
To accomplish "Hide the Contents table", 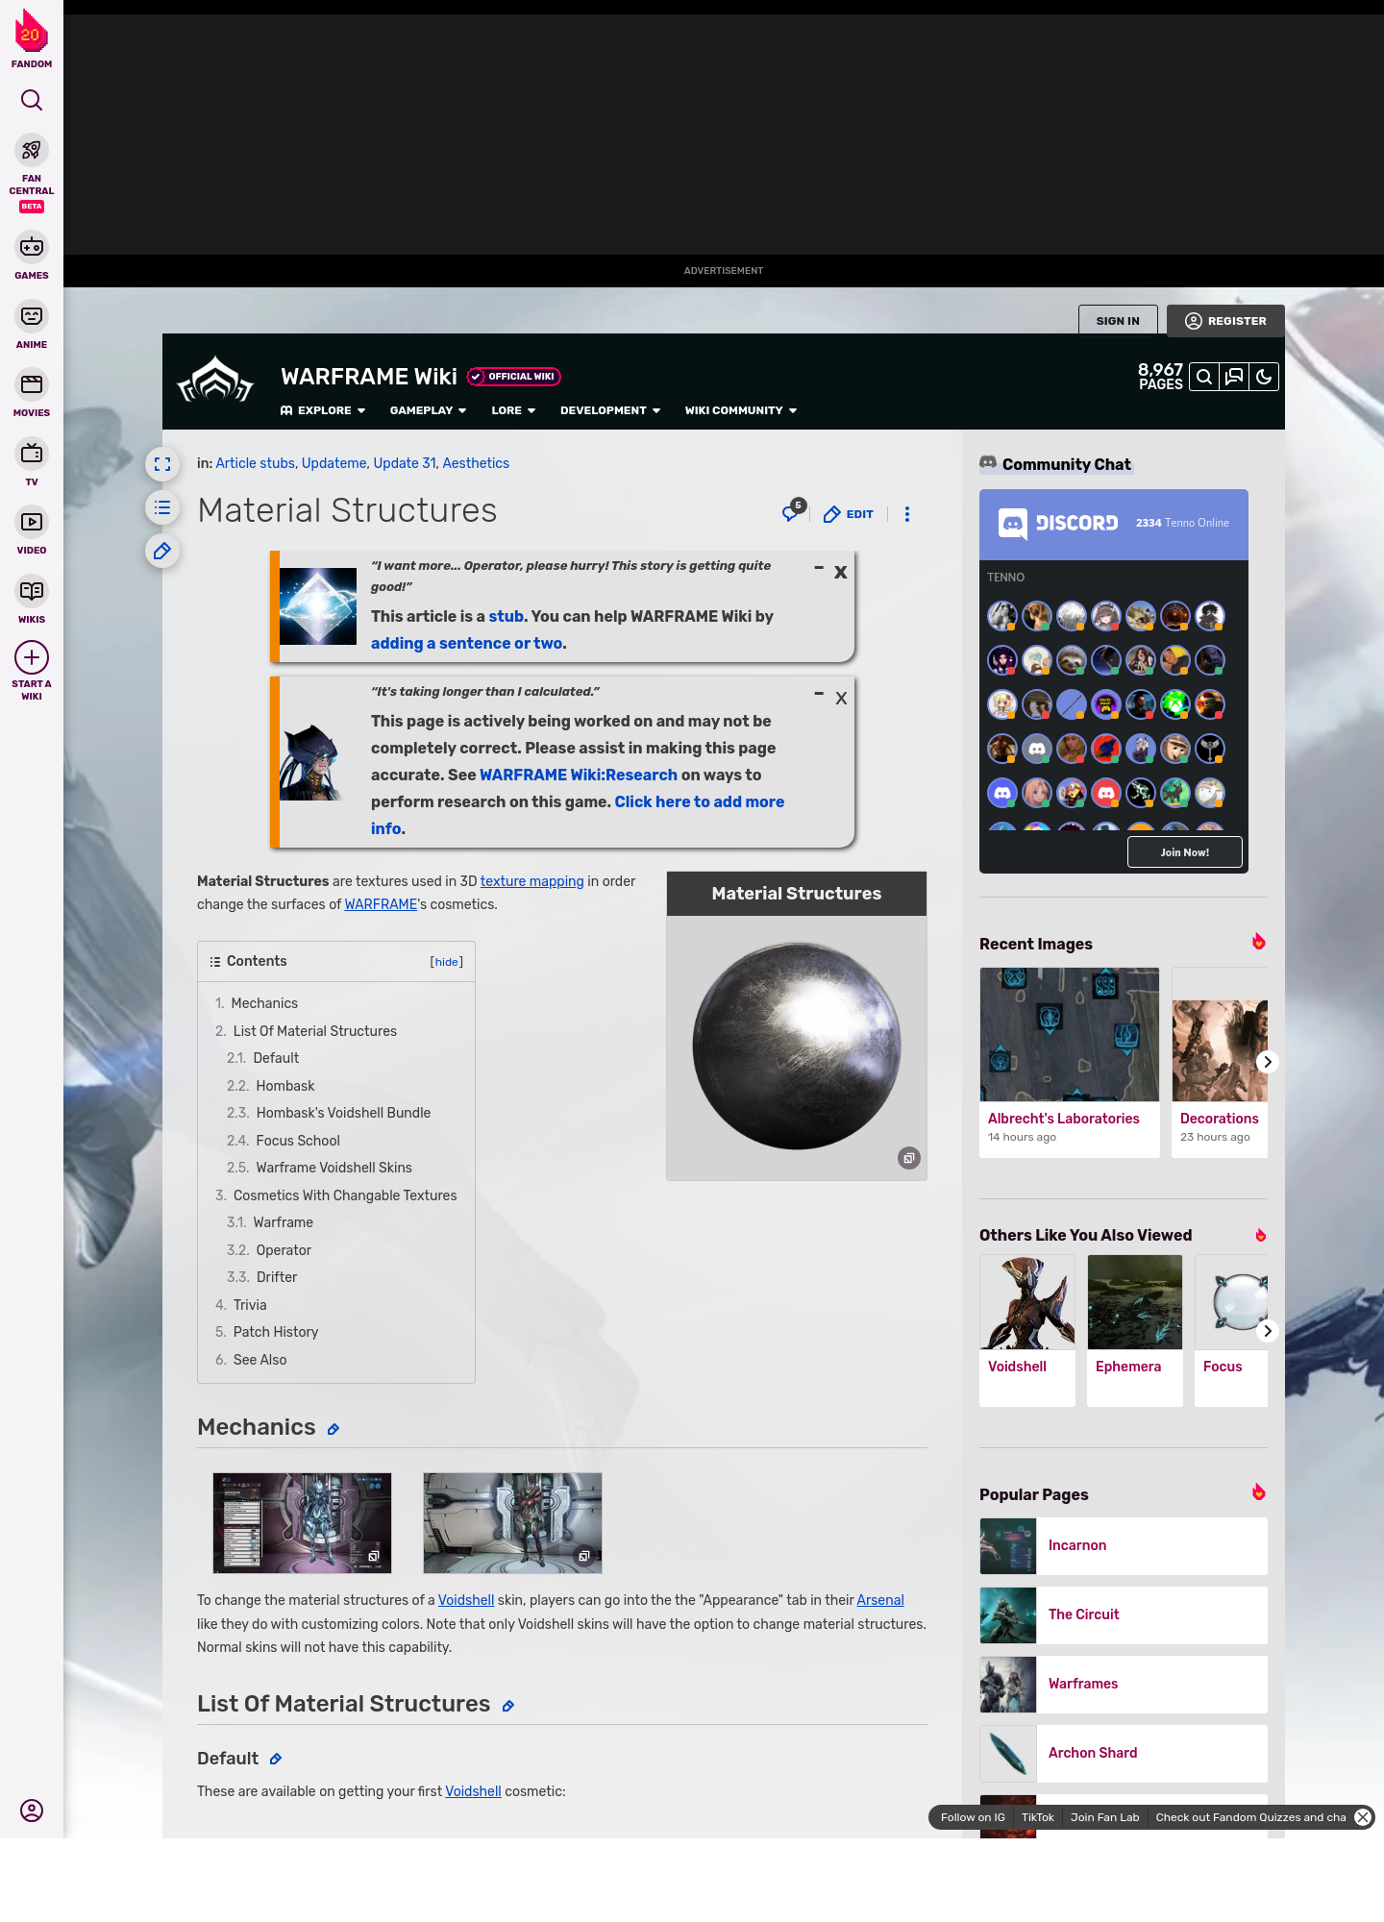I will click(x=447, y=962).
